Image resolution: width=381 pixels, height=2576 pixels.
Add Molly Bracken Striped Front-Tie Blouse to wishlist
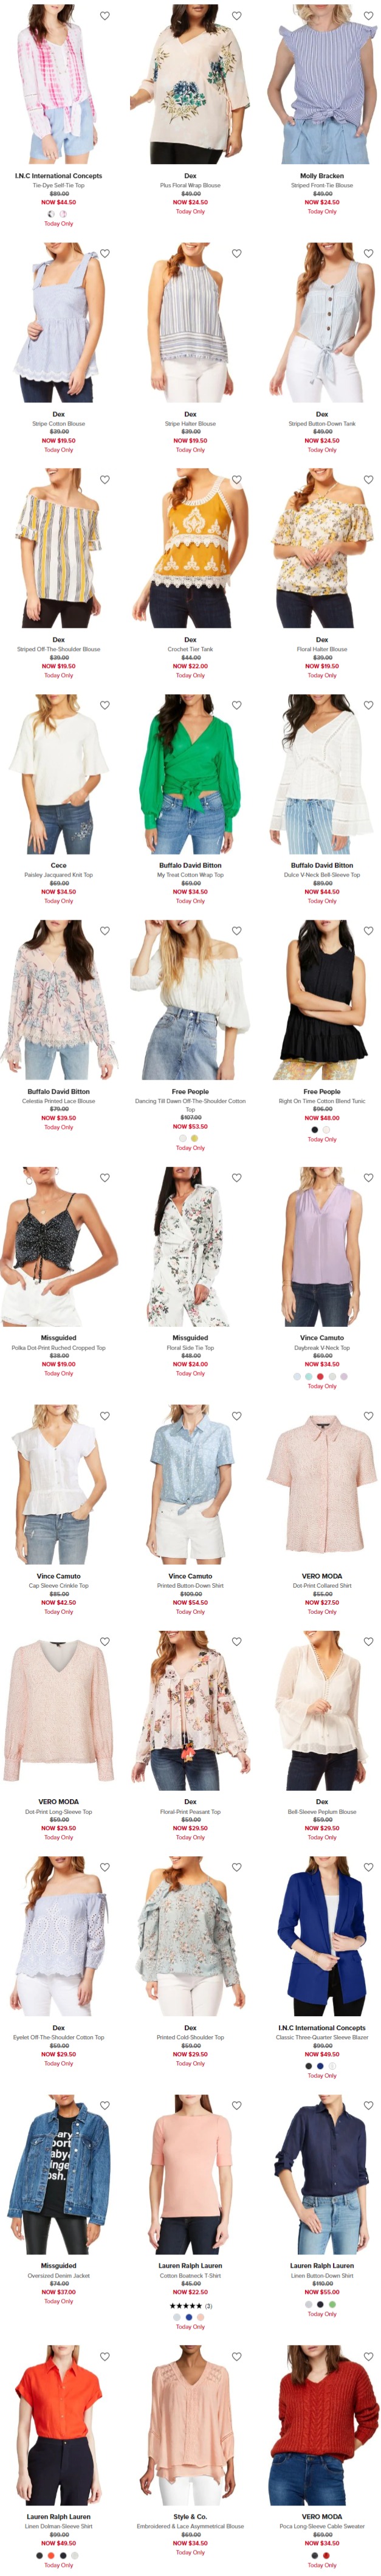tap(368, 16)
